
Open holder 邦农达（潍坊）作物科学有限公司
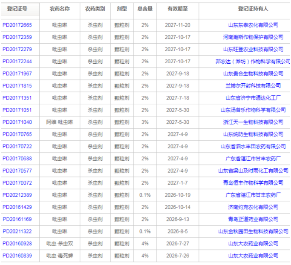click(253, 62)
